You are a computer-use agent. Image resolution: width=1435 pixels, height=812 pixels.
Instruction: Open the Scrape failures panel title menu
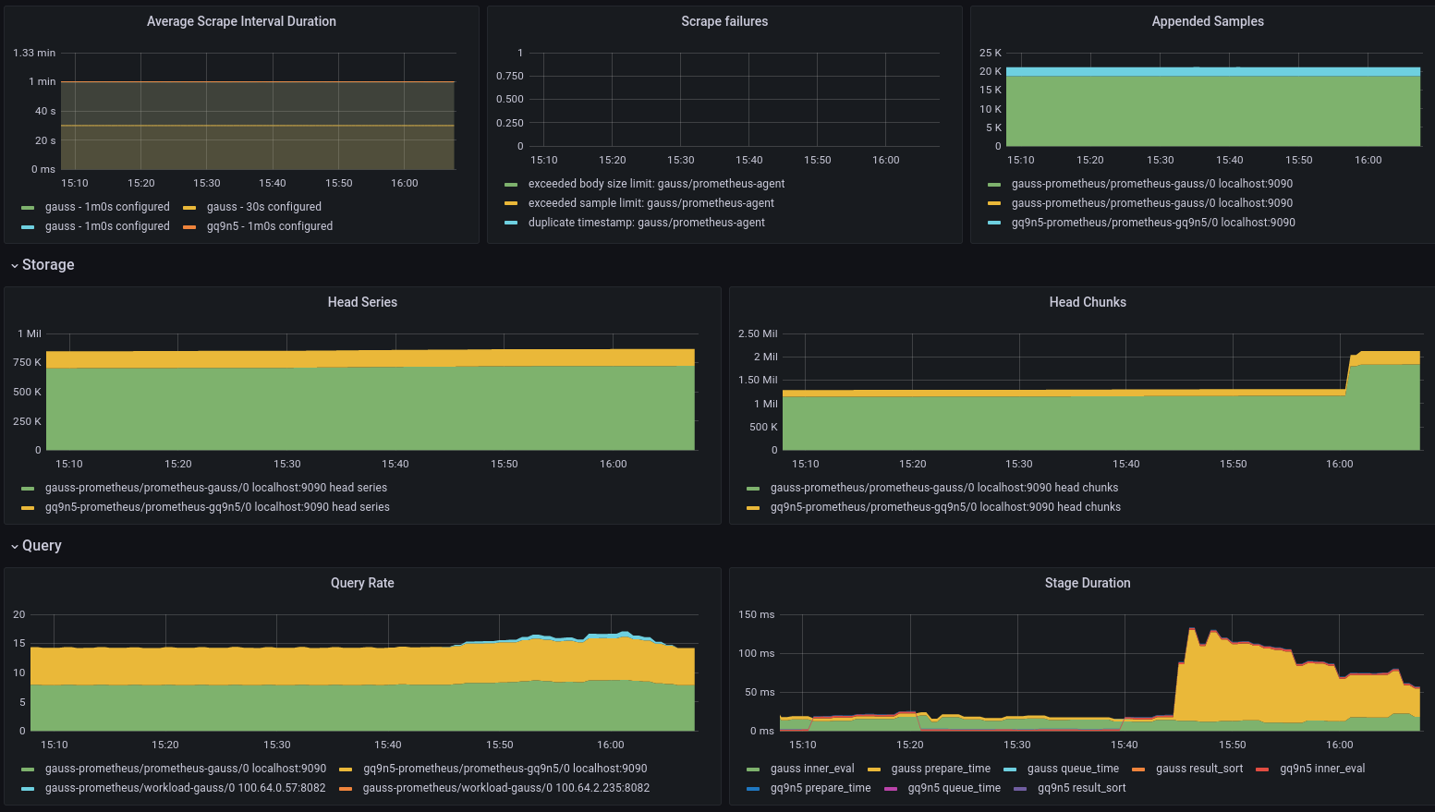tap(724, 21)
